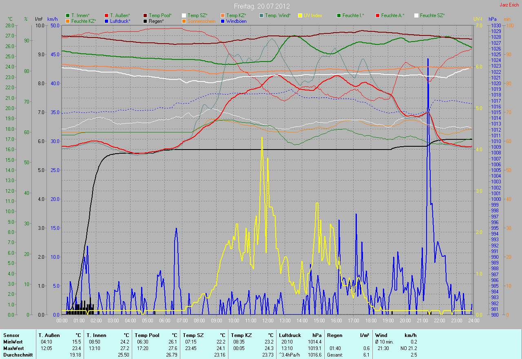Click the 'Feuchte A.*' legend label
The width and height of the screenshot is (522, 359).
393,15
